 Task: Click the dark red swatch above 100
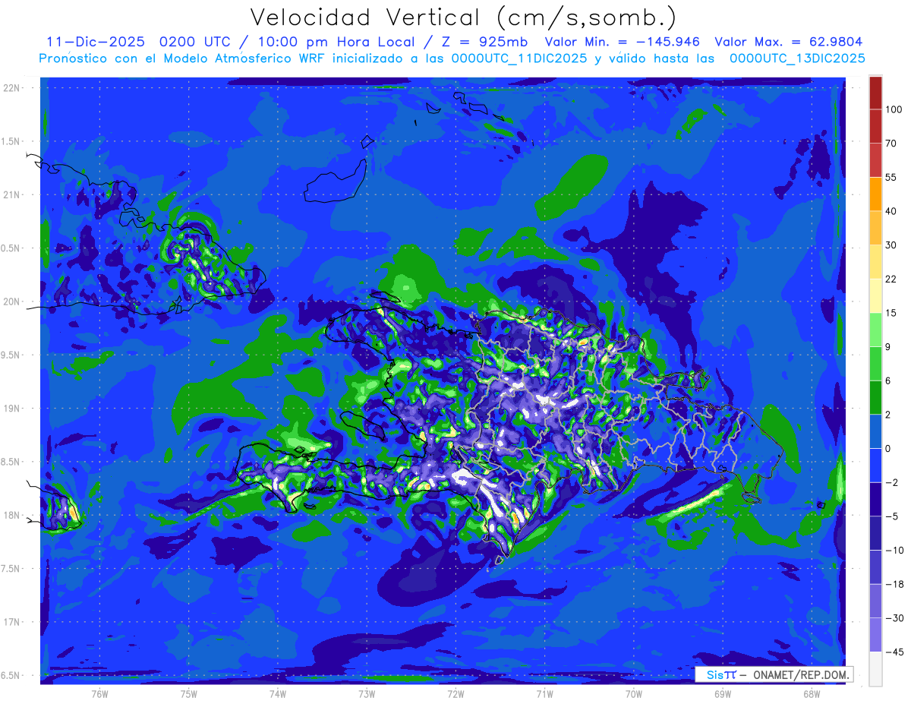pyautogui.click(x=875, y=93)
